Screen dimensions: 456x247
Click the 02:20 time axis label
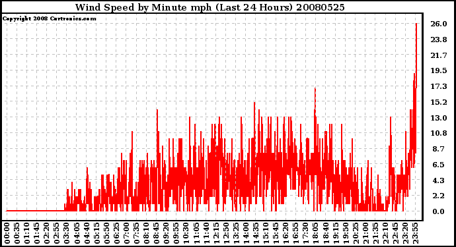[x=46, y=233]
